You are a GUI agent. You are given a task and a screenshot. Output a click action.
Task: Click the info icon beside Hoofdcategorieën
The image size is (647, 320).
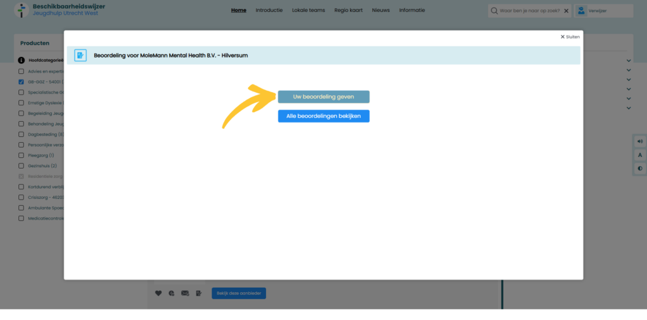click(21, 60)
